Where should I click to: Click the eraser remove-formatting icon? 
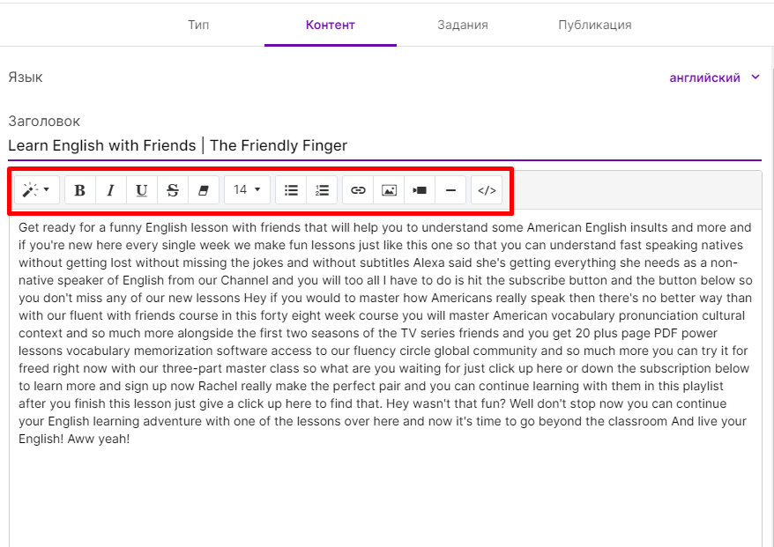(204, 190)
